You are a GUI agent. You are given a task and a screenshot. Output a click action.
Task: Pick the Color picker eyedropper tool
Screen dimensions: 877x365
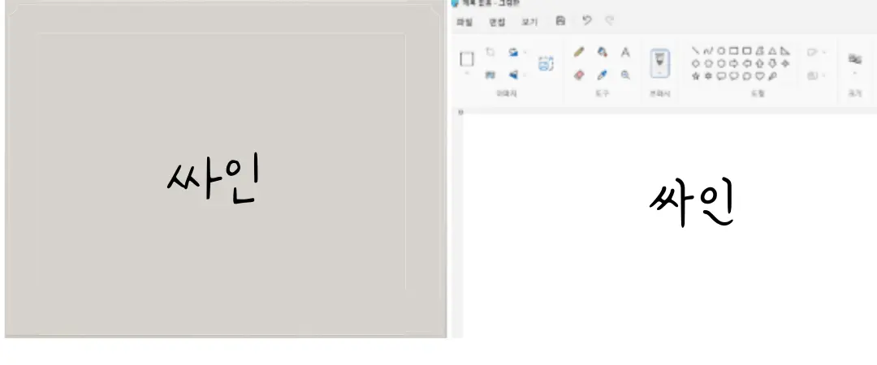[603, 75]
